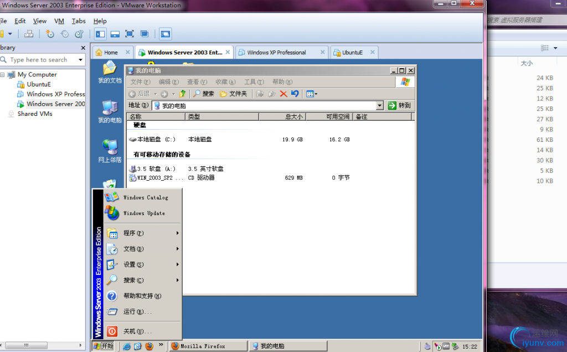The image size is (567, 352).
Task: Toggle the Library sidebar visibility
Action: tap(100, 34)
